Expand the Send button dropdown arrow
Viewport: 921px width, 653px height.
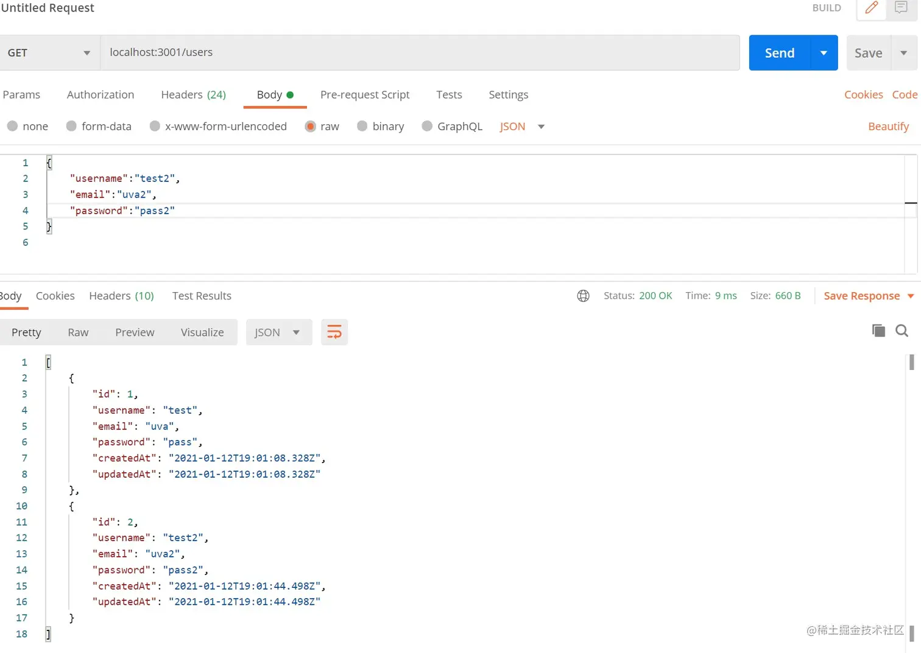pos(824,53)
